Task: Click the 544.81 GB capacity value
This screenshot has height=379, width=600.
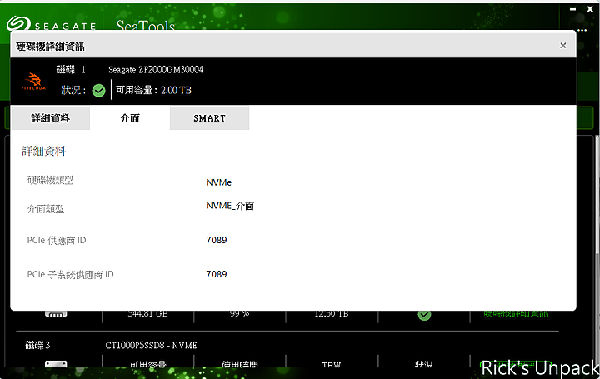Action: pos(147,314)
